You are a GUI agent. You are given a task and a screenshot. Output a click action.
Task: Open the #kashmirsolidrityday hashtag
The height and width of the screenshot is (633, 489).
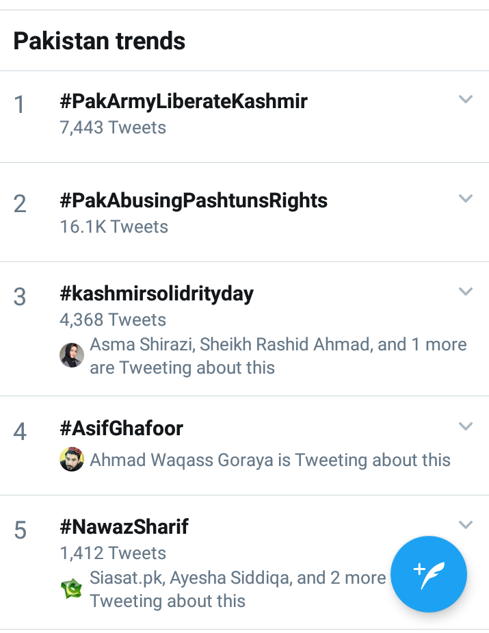tap(157, 294)
